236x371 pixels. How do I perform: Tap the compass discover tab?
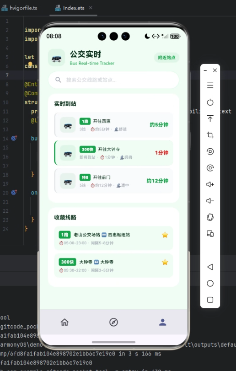click(x=113, y=322)
